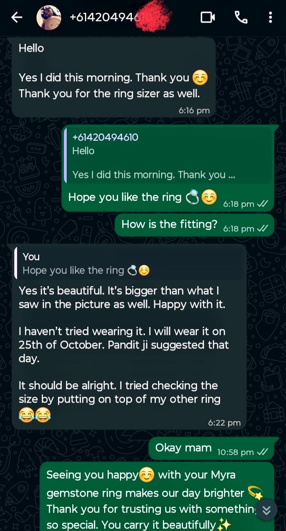Open the three-dot more options menu
This screenshot has height=531, width=286.
coord(270,17)
